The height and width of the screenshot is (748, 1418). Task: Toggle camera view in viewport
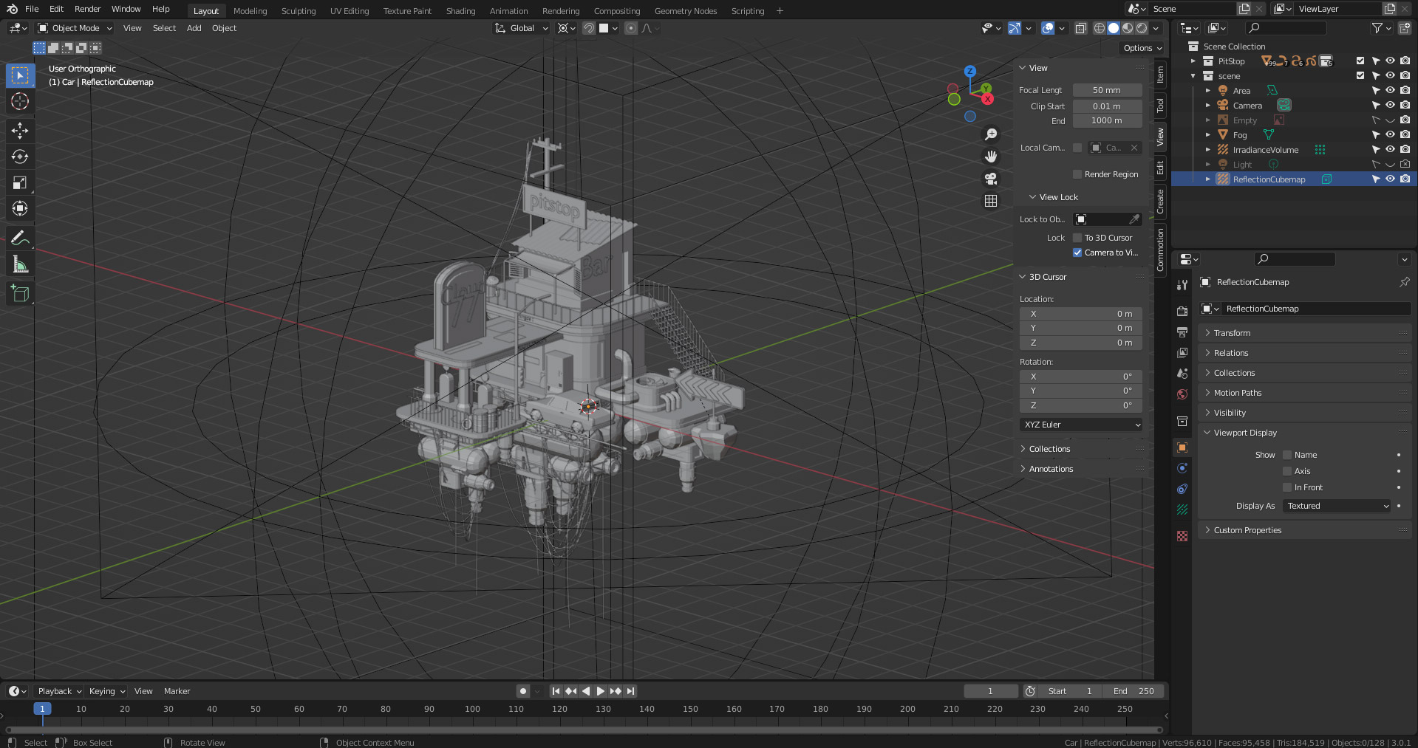coord(991,179)
